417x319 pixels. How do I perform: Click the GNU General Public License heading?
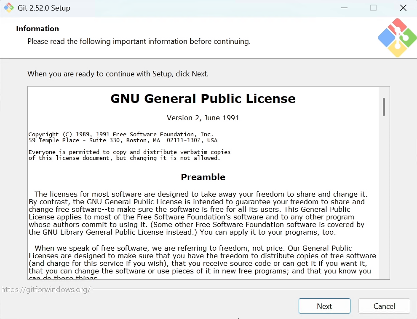click(203, 98)
